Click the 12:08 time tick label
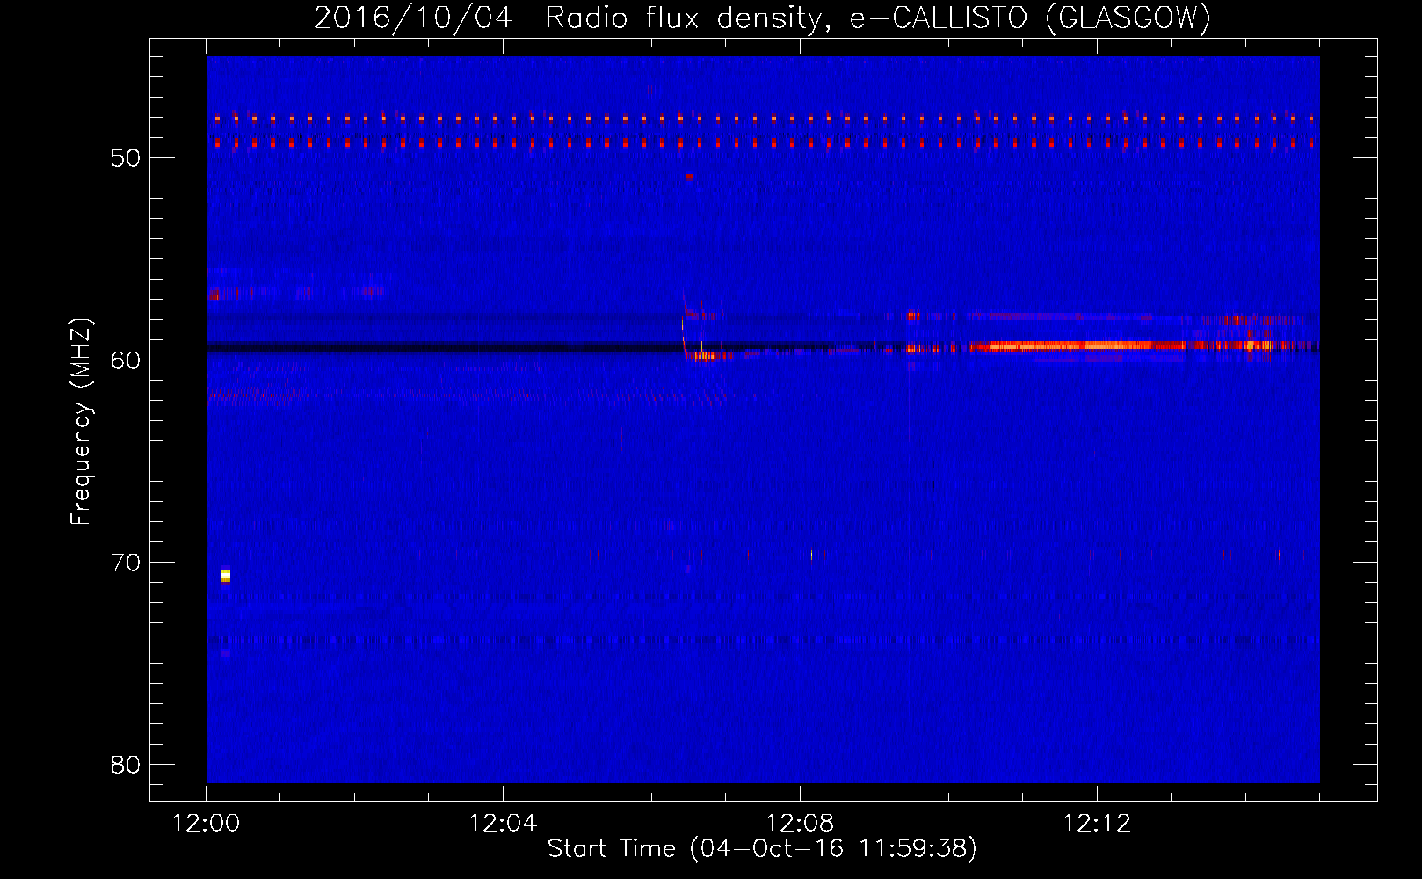This screenshot has width=1422, height=879. click(x=800, y=823)
